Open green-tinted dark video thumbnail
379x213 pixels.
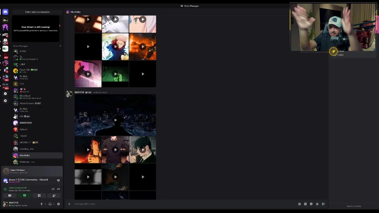[x=115, y=74]
